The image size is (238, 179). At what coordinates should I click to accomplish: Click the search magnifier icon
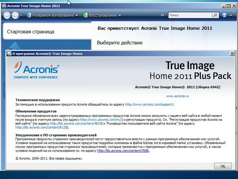(x=215, y=15)
